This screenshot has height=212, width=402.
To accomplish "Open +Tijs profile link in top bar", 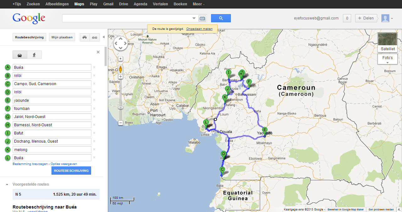I will [17, 4].
